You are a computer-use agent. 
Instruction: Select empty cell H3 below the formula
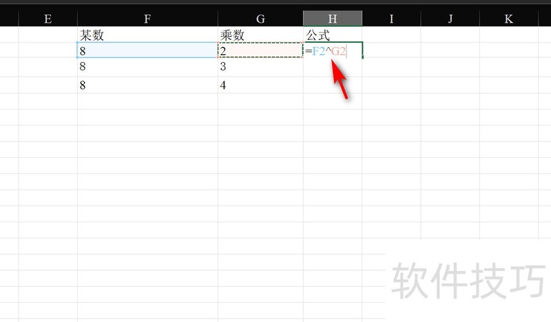[333, 67]
